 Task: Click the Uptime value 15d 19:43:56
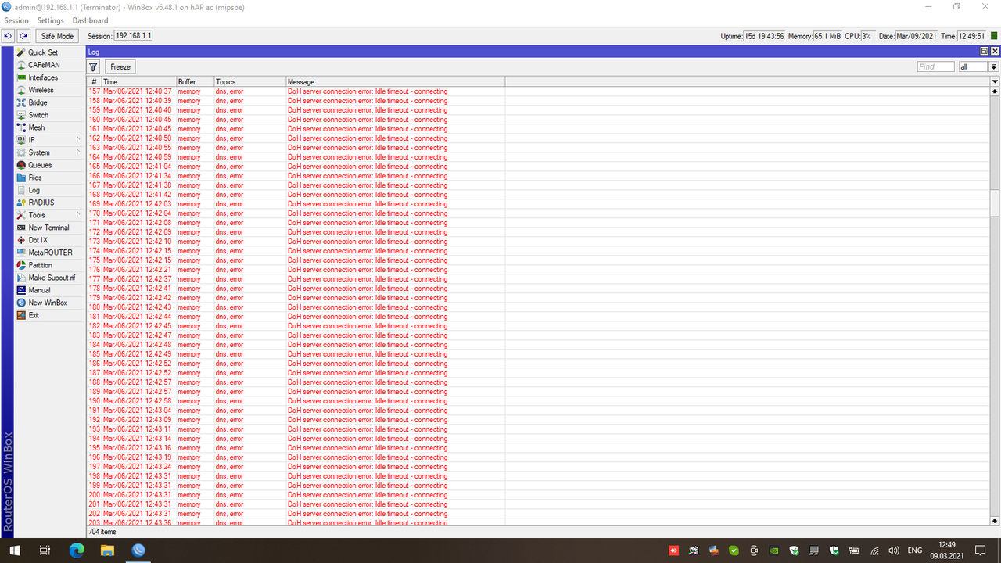click(x=764, y=36)
